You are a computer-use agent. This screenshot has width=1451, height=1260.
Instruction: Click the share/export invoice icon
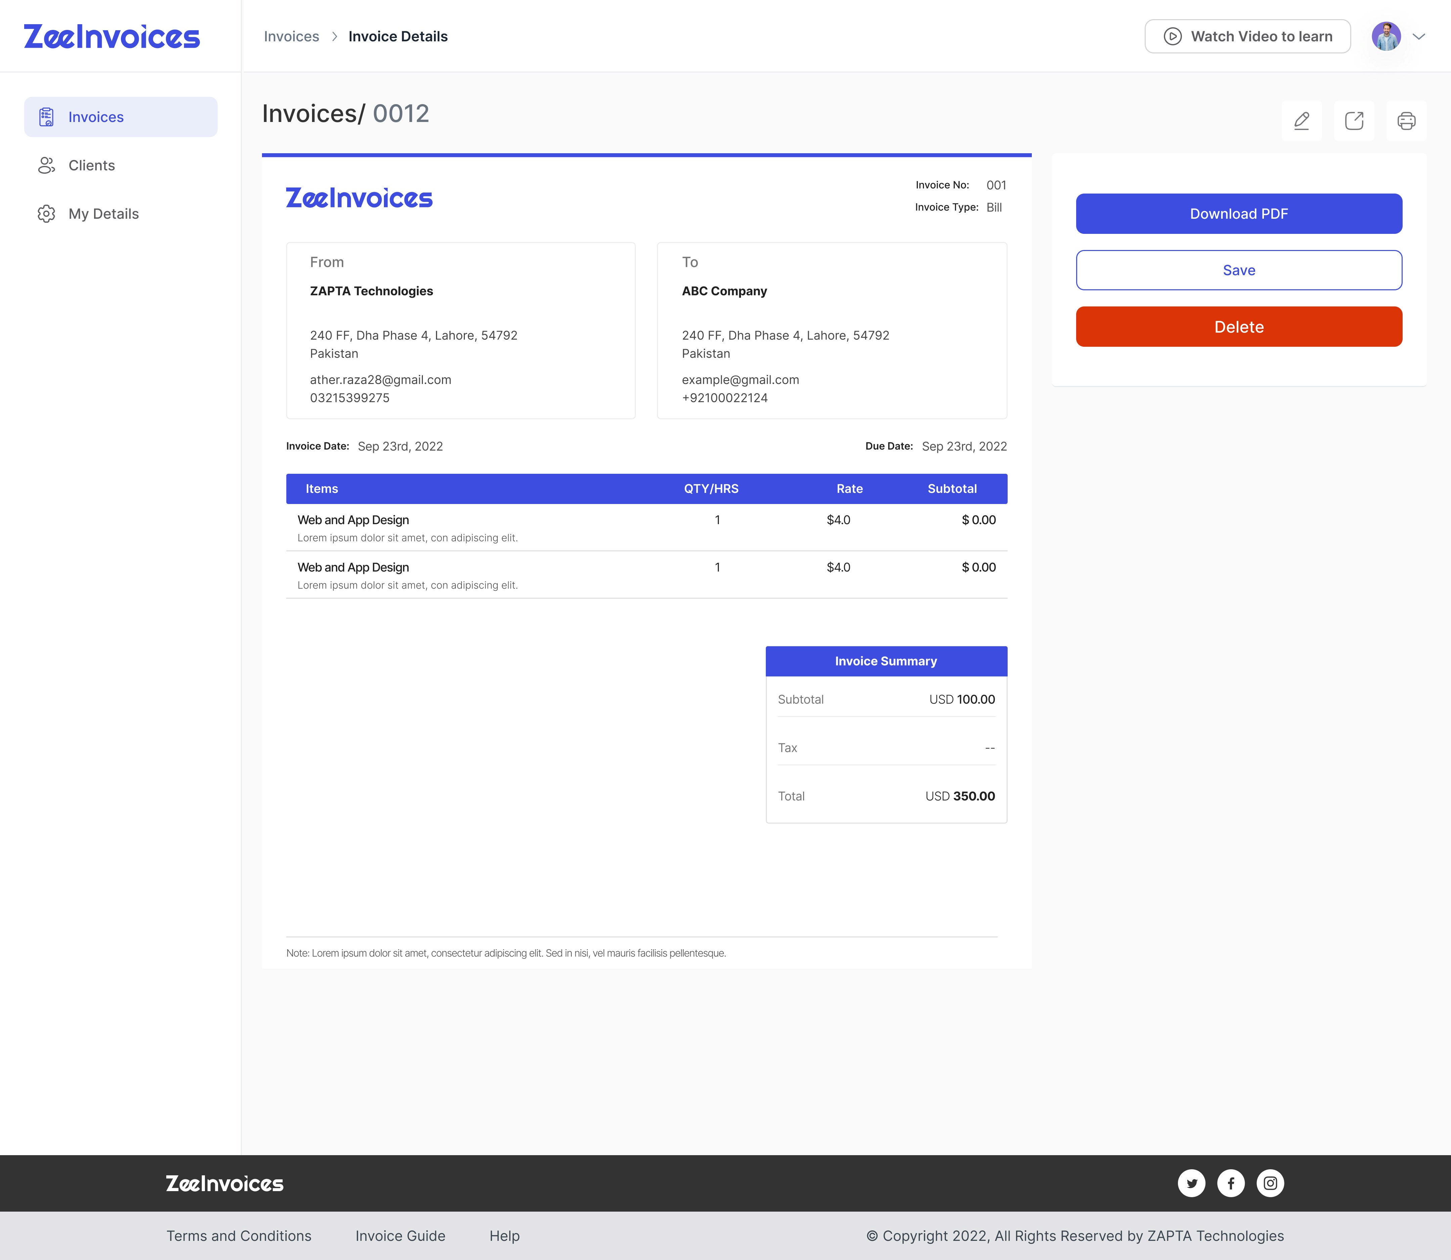click(x=1354, y=121)
